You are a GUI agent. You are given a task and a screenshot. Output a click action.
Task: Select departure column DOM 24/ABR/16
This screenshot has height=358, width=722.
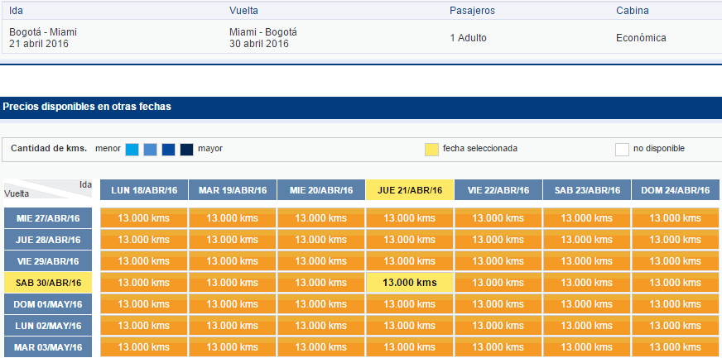pos(676,190)
